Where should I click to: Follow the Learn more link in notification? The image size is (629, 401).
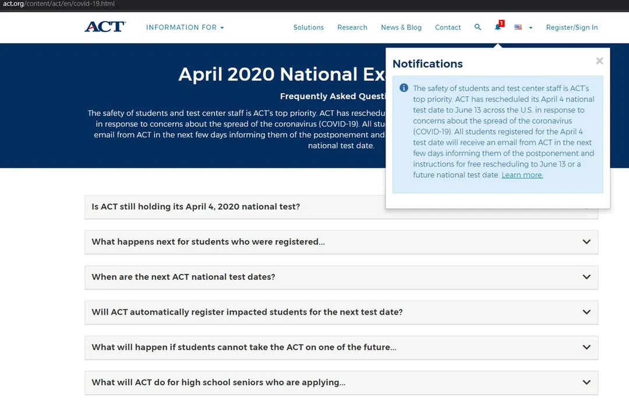(x=522, y=175)
